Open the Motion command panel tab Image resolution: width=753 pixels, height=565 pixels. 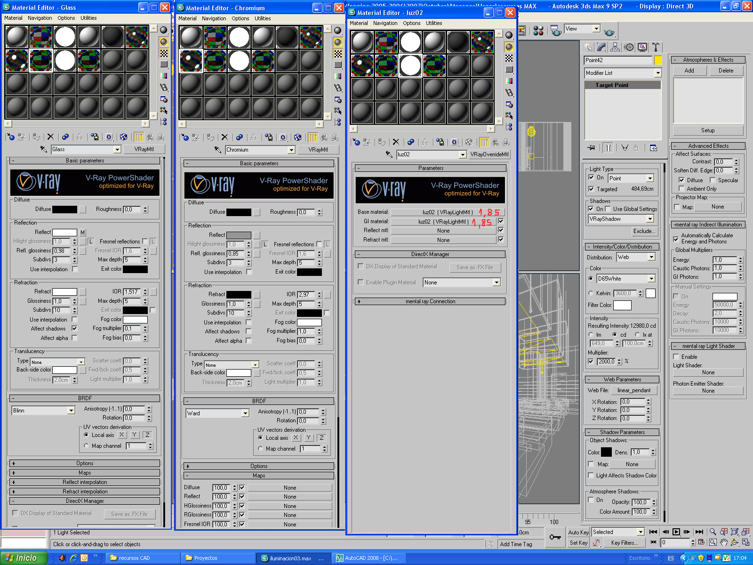pyautogui.click(x=629, y=47)
